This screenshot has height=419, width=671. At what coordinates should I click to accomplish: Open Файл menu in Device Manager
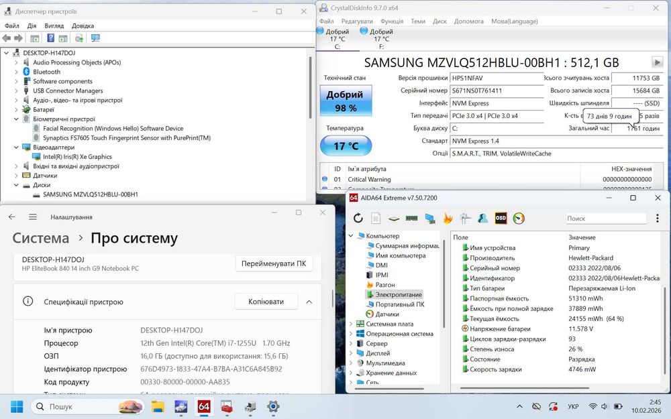tap(11, 25)
